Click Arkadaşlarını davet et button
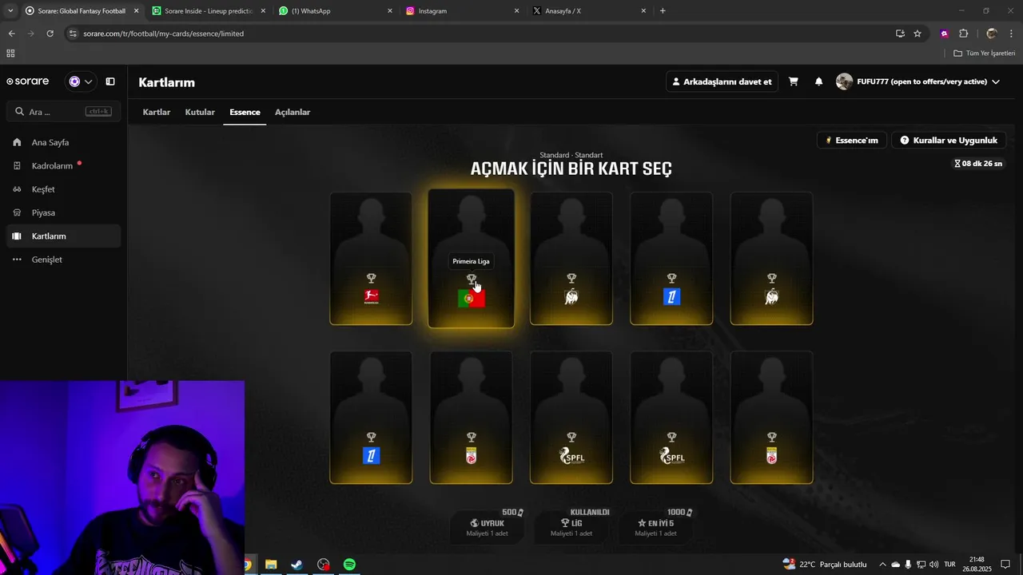This screenshot has width=1023, height=575. click(722, 81)
